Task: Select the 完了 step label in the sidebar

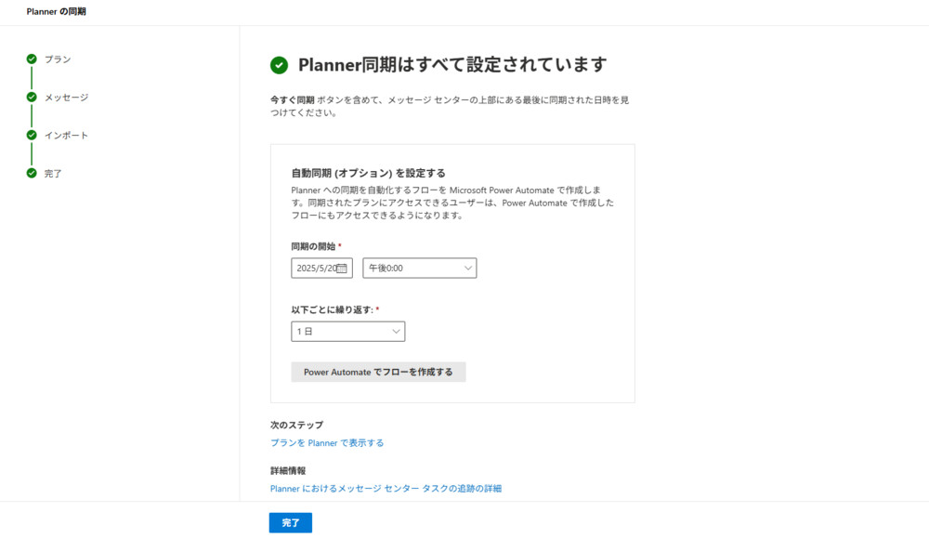Action: pos(53,174)
